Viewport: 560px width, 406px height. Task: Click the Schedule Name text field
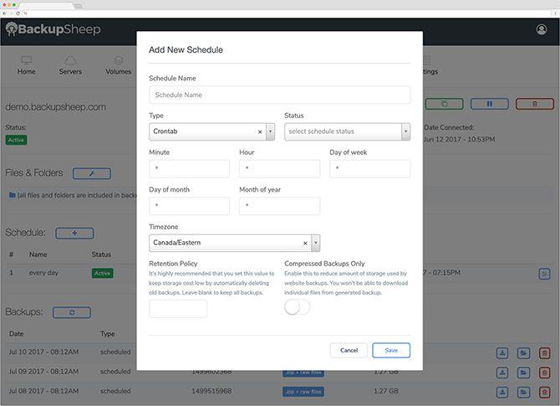[x=279, y=95]
